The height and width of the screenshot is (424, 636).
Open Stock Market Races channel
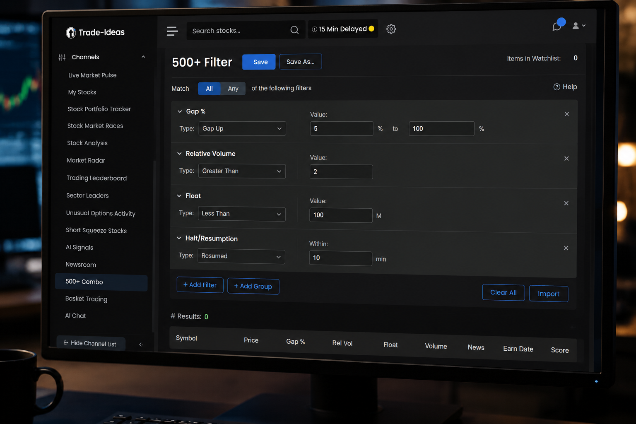[95, 126]
